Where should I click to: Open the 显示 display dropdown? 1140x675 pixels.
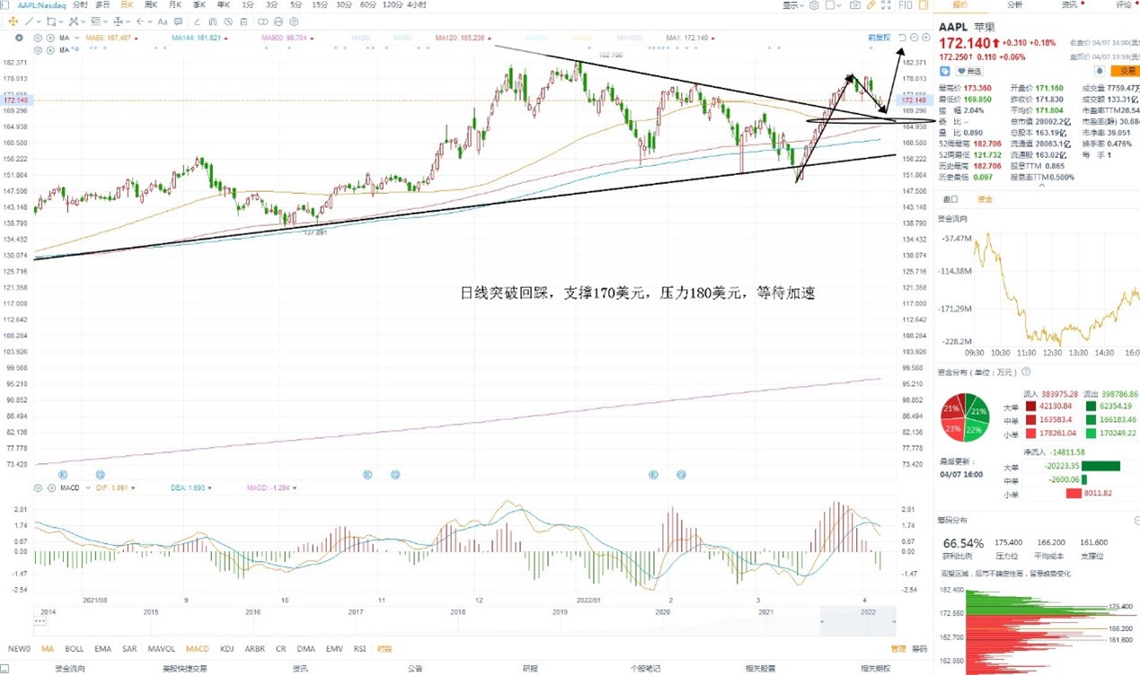point(793,5)
